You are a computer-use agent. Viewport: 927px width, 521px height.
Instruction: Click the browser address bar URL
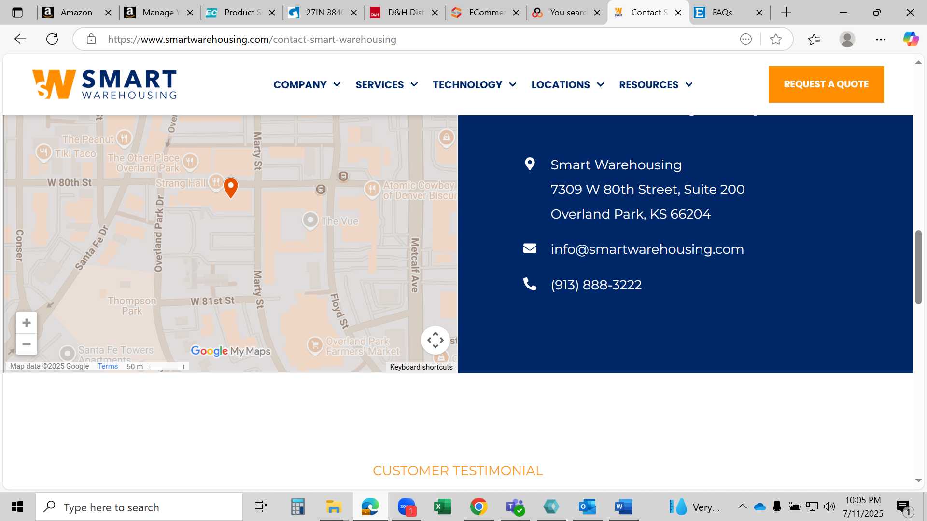click(x=252, y=39)
